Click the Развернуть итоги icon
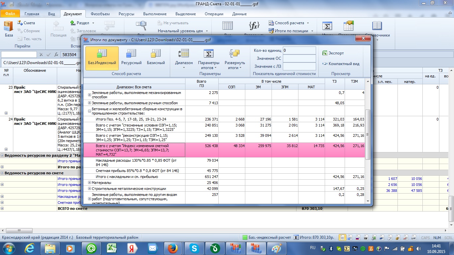This screenshot has height=255, width=454. [x=234, y=53]
